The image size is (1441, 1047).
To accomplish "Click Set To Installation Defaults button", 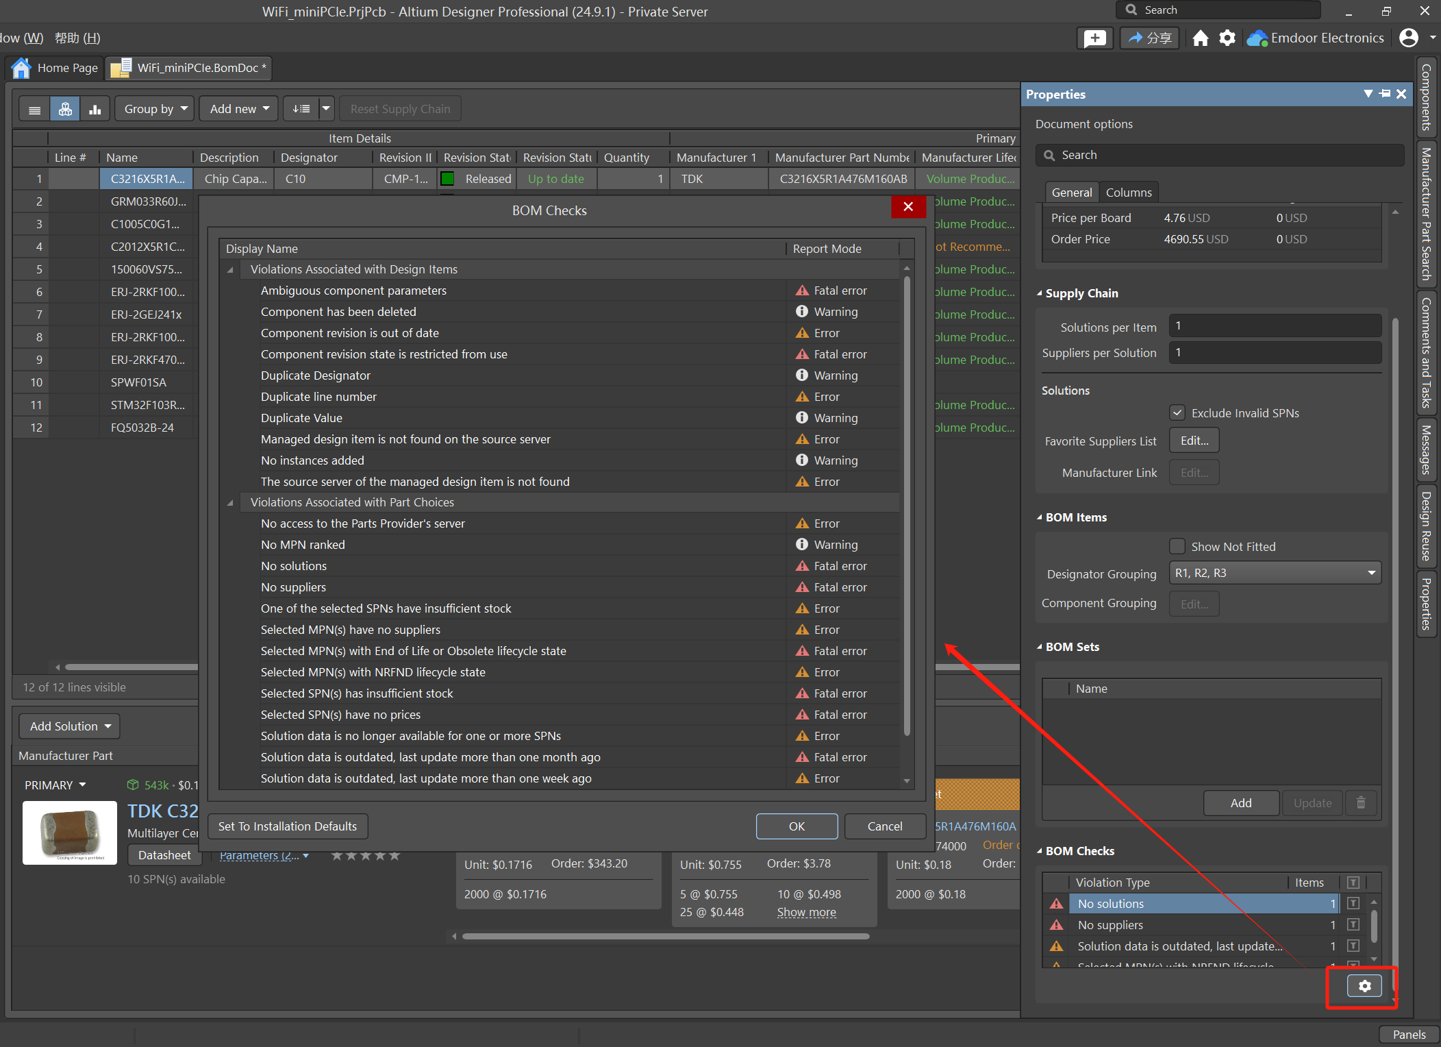I will click(288, 826).
